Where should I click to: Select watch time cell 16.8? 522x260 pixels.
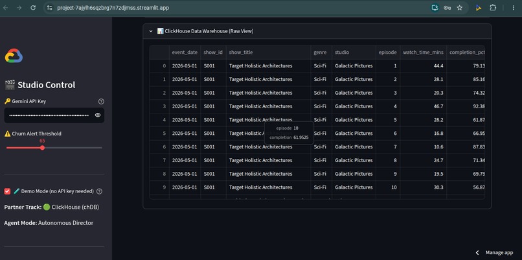pyautogui.click(x=423, y=134)
